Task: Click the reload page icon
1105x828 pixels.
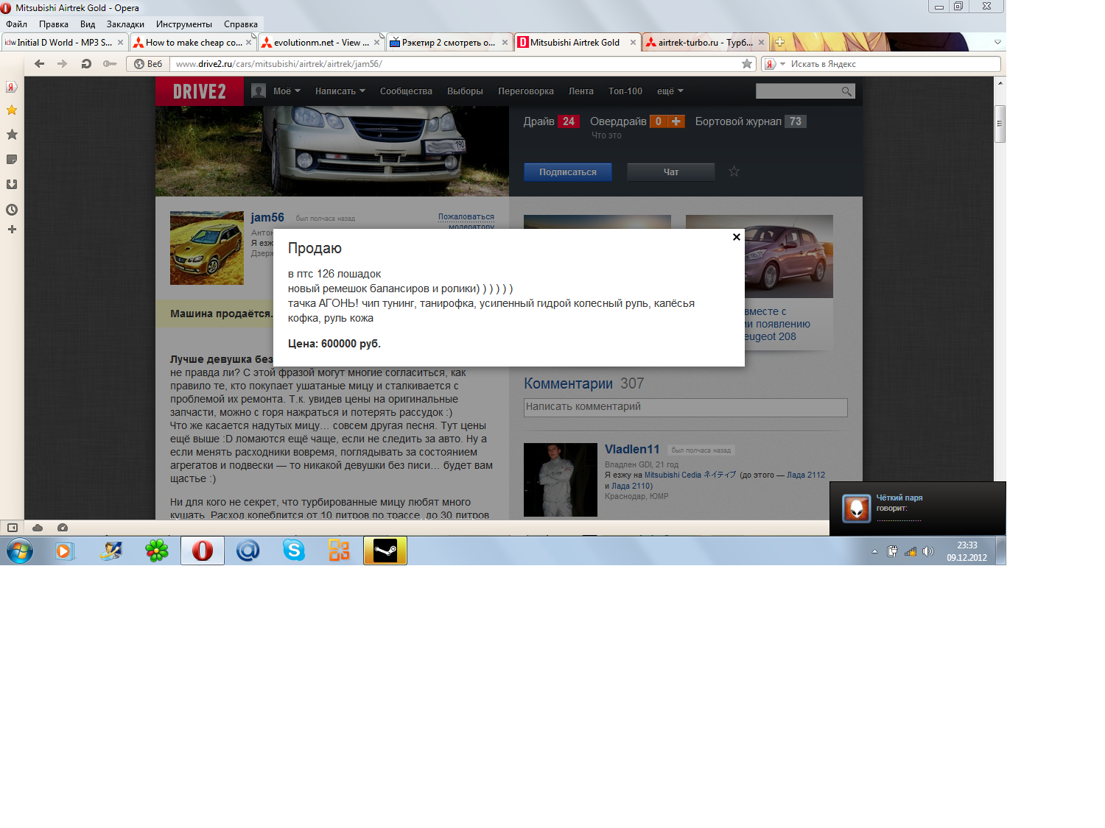Action: pyautogui.click(x=86, y=64)
